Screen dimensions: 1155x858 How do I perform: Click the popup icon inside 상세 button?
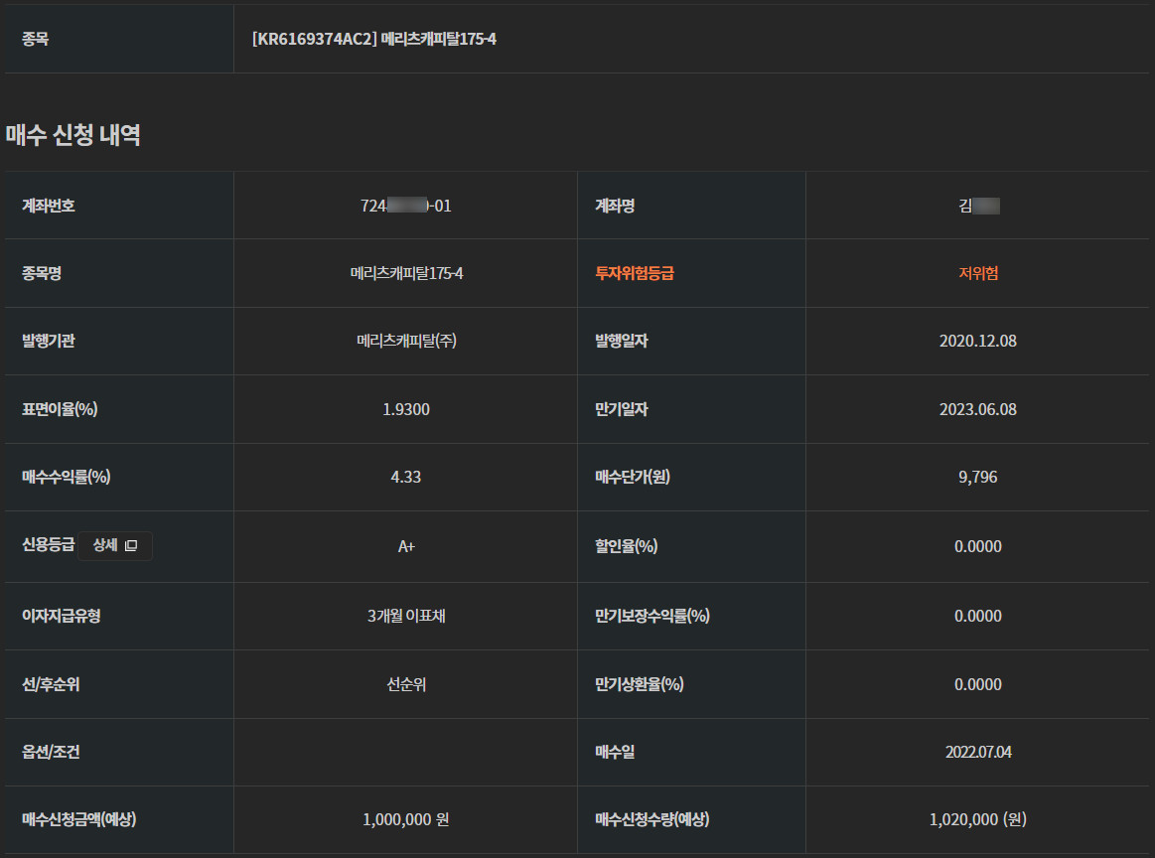click(131, 546)
